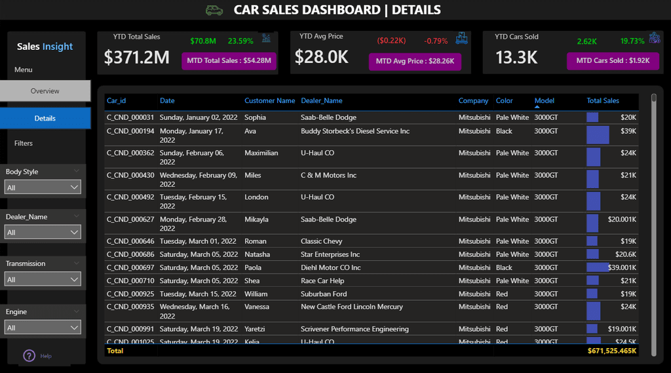Click the Customer Name column header
Screen dimensions: 671x373
click(x=269, y=101)
